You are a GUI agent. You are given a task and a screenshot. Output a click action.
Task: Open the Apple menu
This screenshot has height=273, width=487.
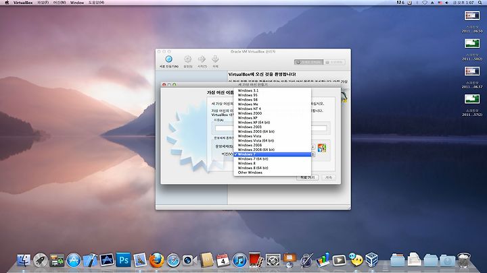[7, 3]
